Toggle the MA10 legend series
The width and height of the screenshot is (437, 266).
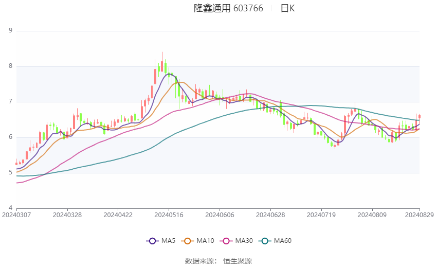coord(197,241)
